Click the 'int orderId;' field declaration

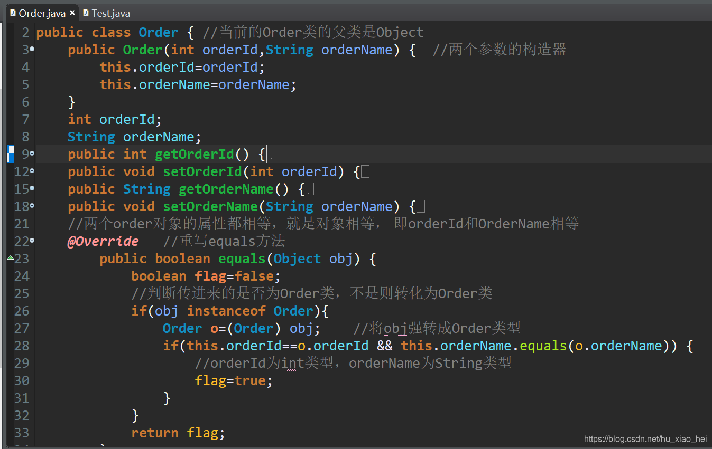pyautogui.click(x=115, y=119)
